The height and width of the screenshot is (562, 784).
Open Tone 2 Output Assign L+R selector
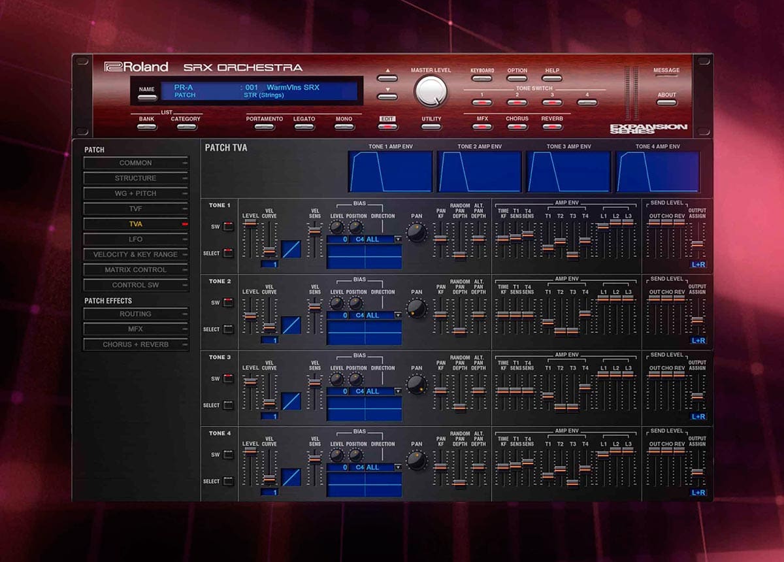pos(698,340)
